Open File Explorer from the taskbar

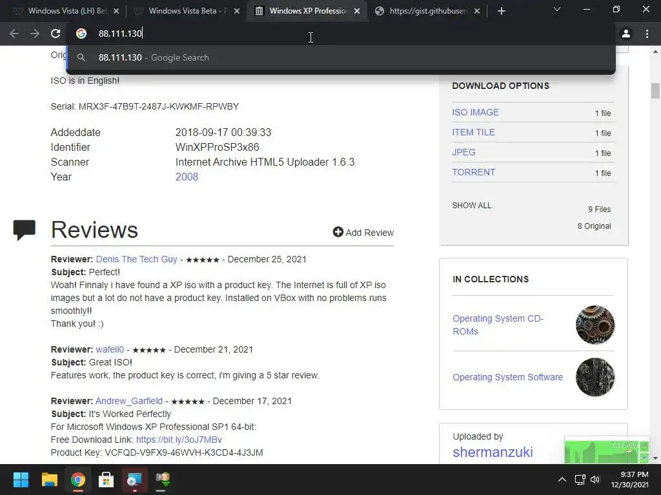coord(49,480)
